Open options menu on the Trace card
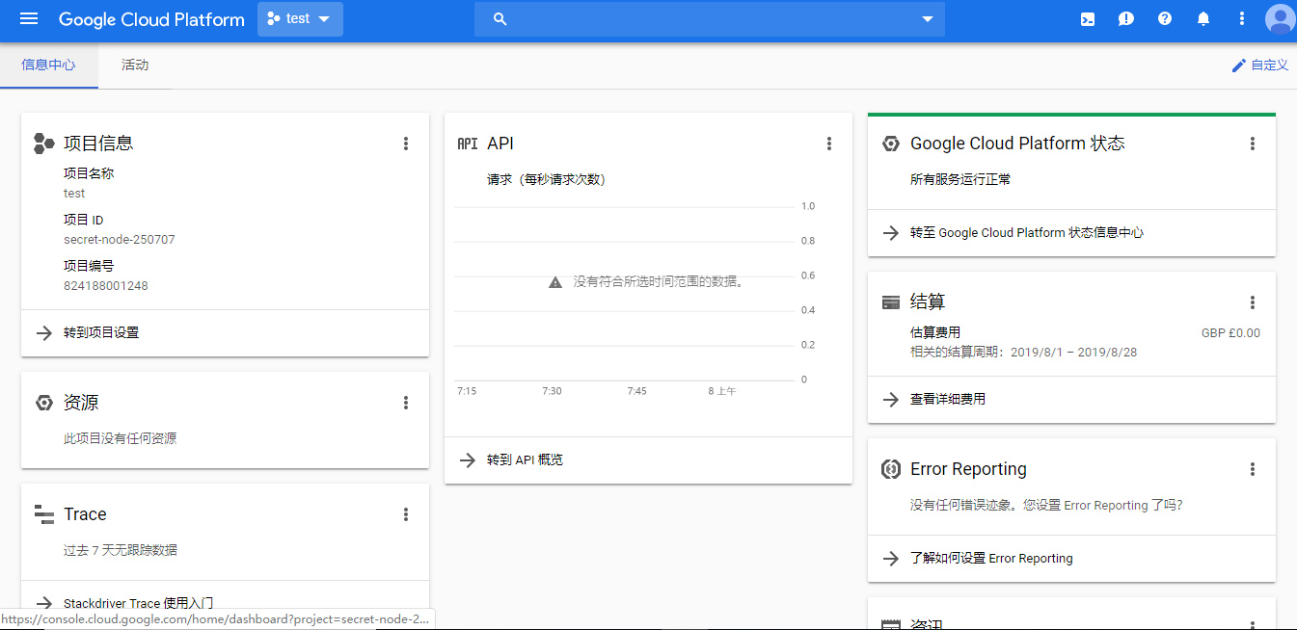 (406, 513)
